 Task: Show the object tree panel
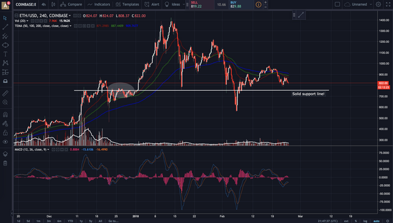(x=5, y=154)
